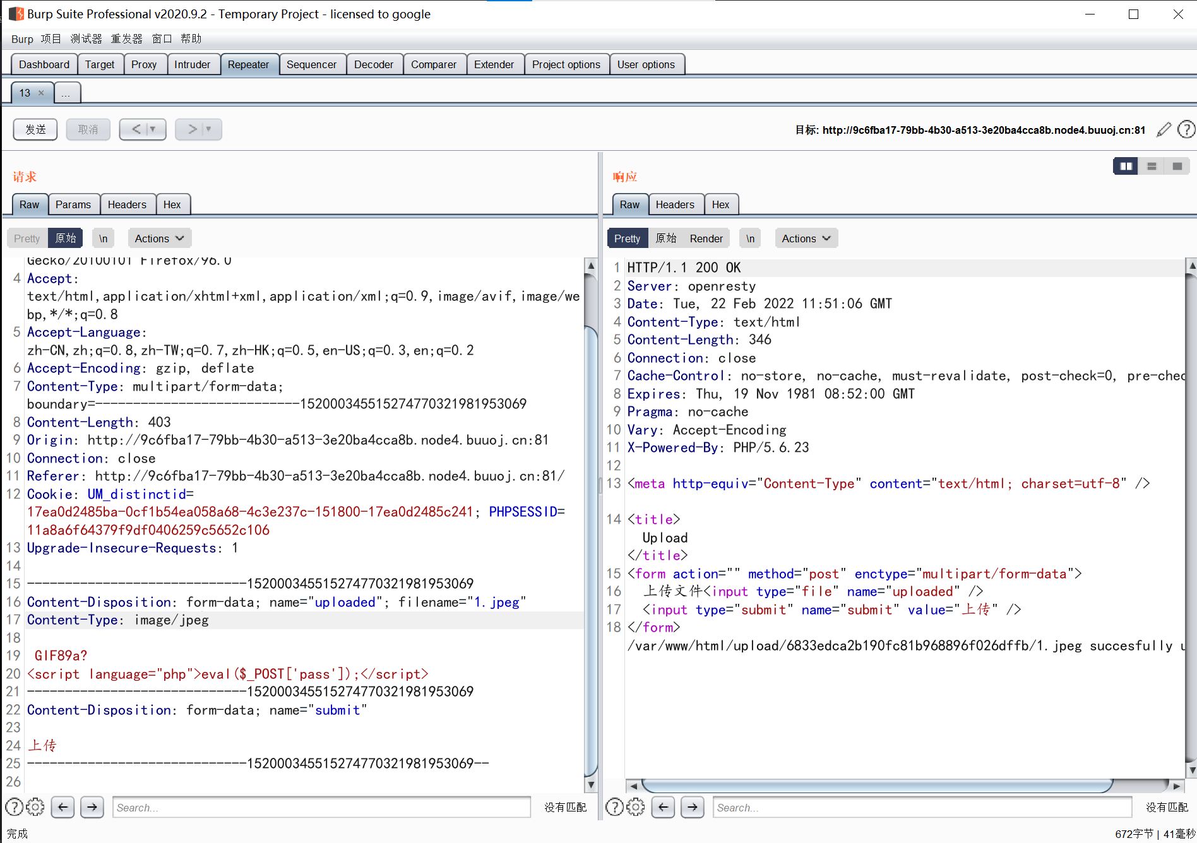Open the 项目 menu
Screen dimensions: 1197x843
(x=51, y=39)
